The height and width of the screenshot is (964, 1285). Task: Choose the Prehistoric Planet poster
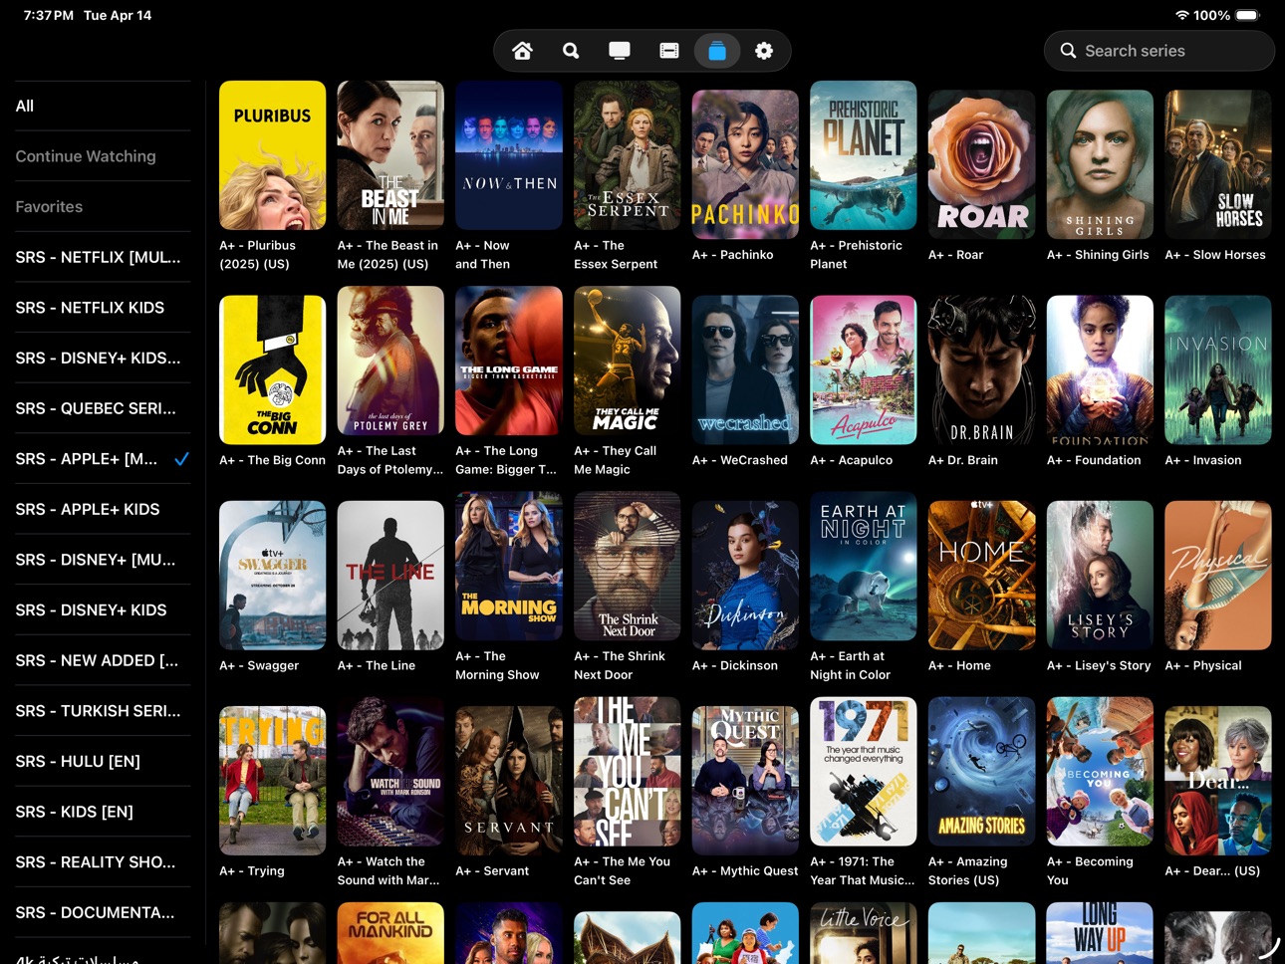[x=864, y=155]
